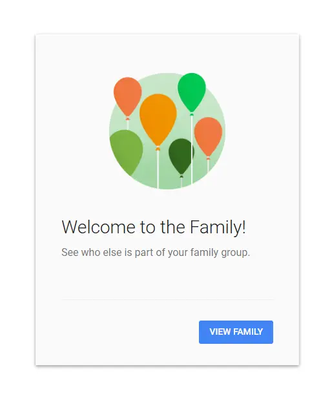Viewport: 321px width, 402px height.
Task: Click the short string under dark green balloon
Action: point(181,183)
